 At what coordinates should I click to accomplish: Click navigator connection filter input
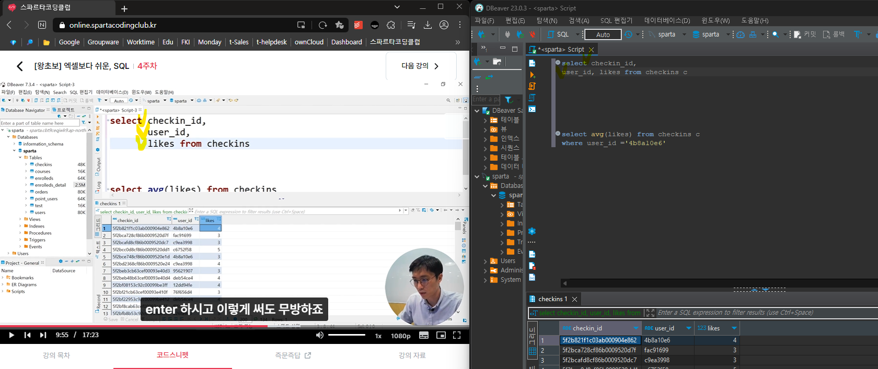[486, 99]
